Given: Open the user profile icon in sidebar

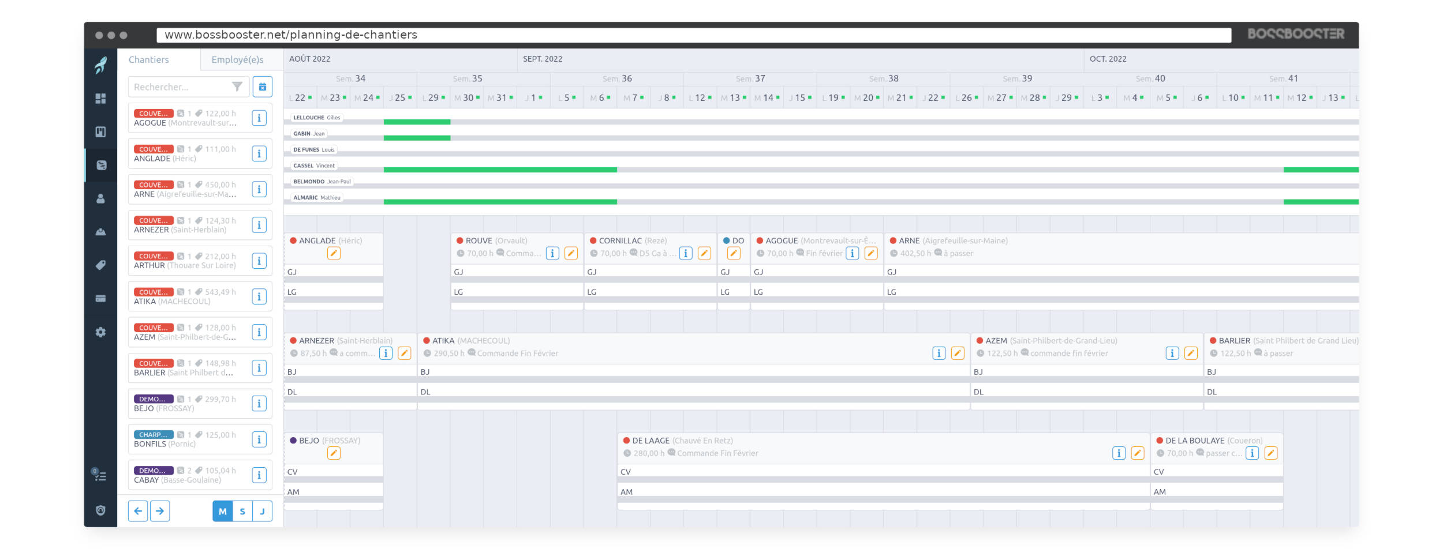Looking at the screenshot, I should (x=100, y=198).
